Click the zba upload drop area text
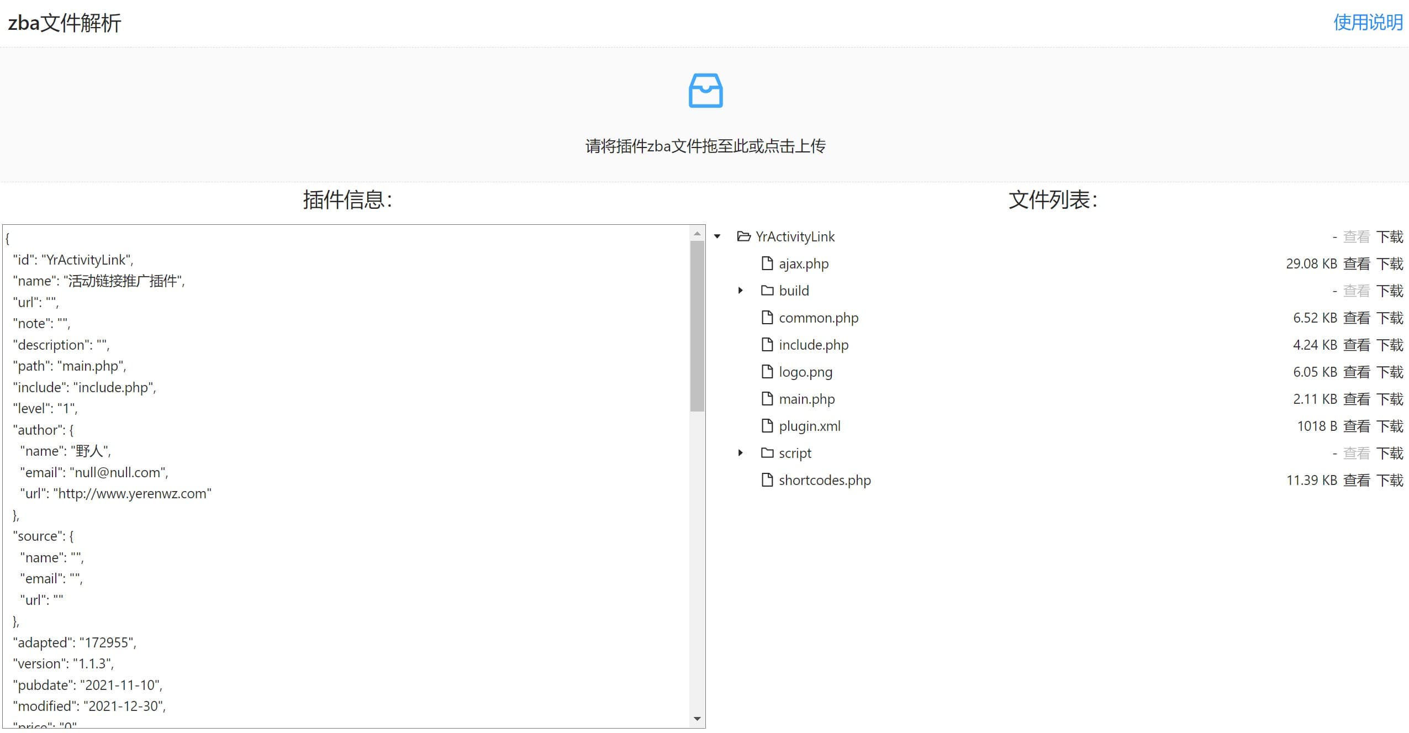Image resolution: width=1409 pixels, height=733 pixels. [705, 146]
